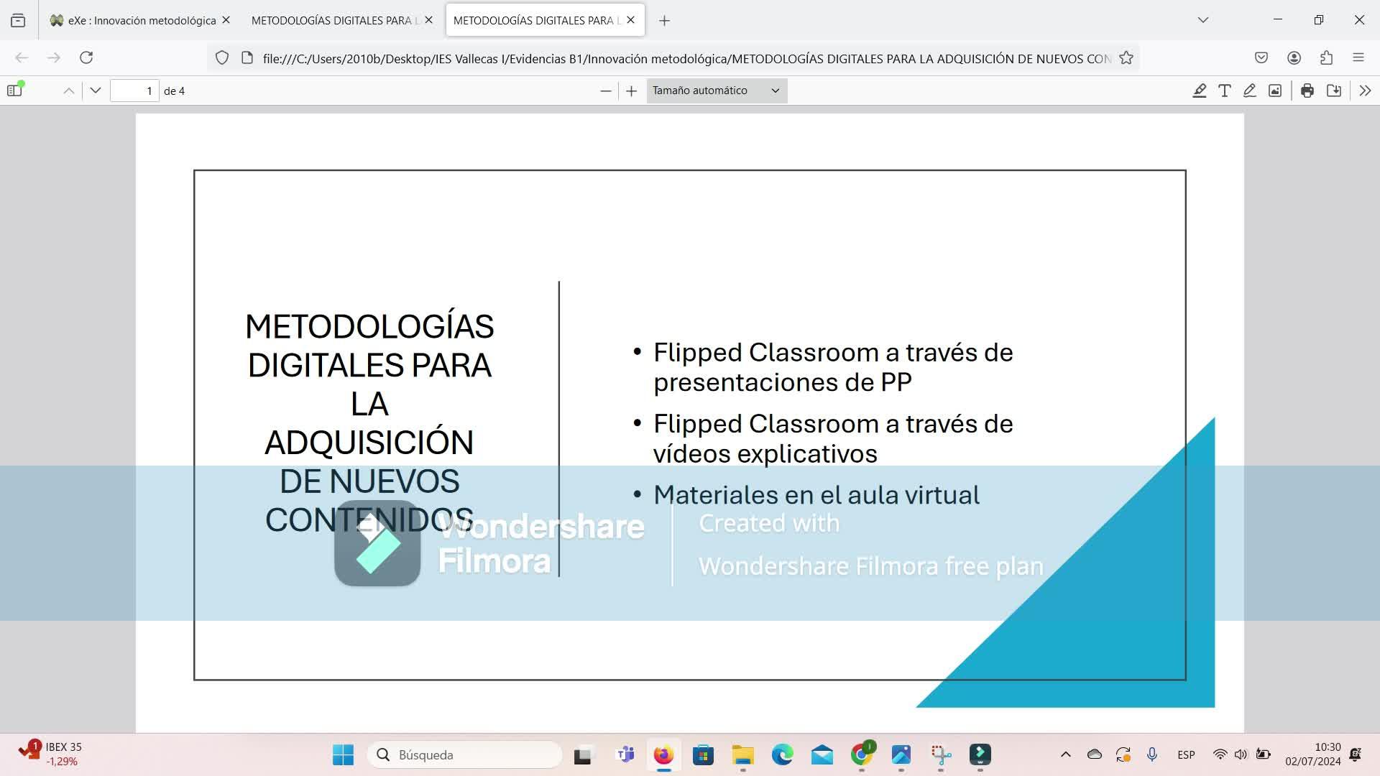The height and width of the screenshot is (776, 1380).
Task: Save the PDF with download icon
Action: click(1333, 91)
